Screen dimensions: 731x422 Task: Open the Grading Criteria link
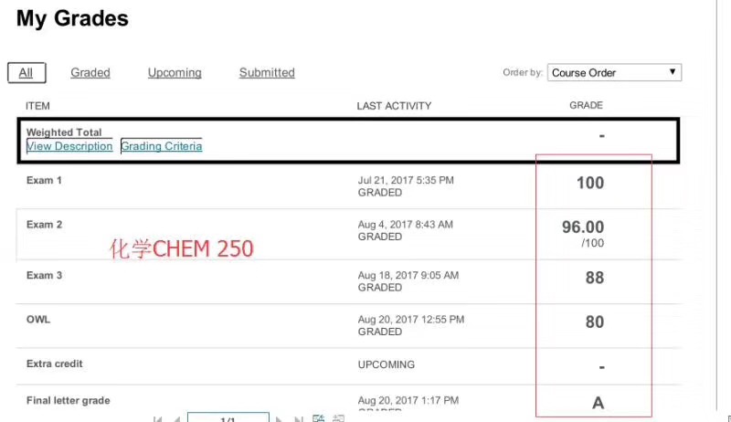click(x=162, y=146)
